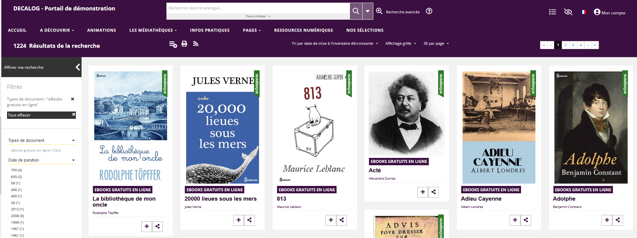637x238 pixels.
Task: Select the French flag language icon
Action: (x=584, y=12)
